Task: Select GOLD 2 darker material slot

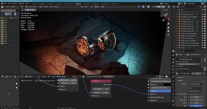Action: tap(184, 69)
